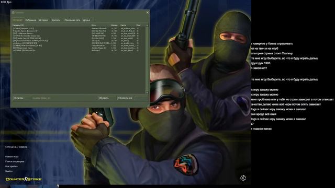Click the Обновить refresh button
335x188 pixels.
tap(107, 98)
